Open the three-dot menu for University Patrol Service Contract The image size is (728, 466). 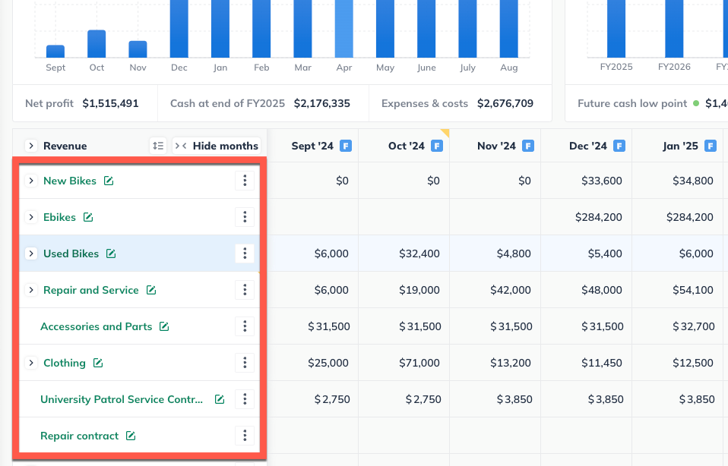click(x=244, y=399)
